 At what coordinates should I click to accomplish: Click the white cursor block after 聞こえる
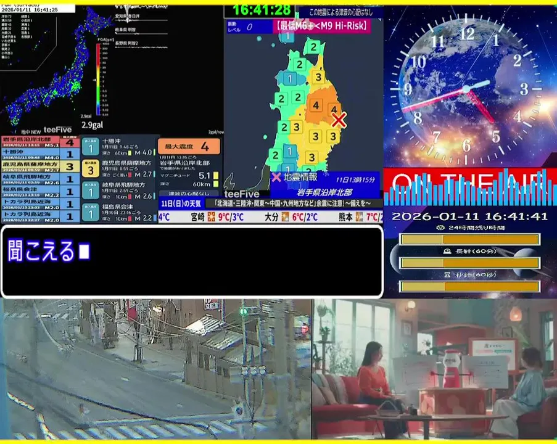tap(84, 251)
